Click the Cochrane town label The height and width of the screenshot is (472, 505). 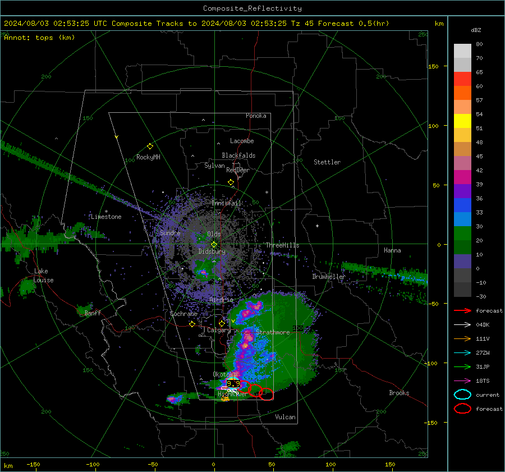tap(183, 314)
